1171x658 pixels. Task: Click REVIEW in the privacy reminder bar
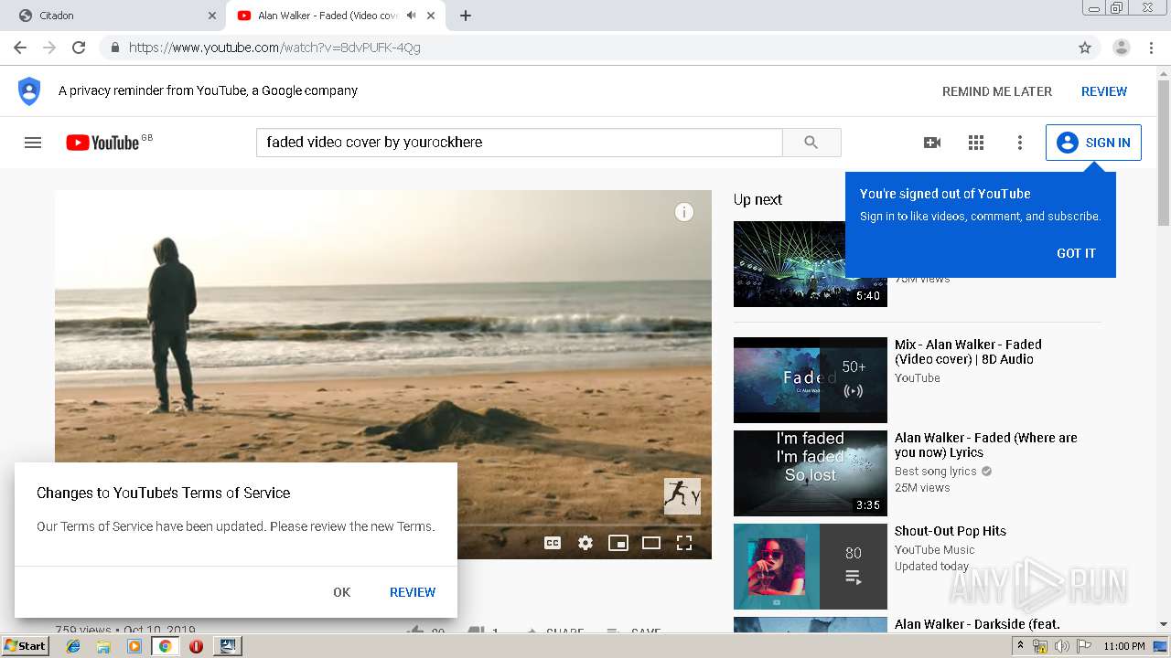[x=1104, y=91]
